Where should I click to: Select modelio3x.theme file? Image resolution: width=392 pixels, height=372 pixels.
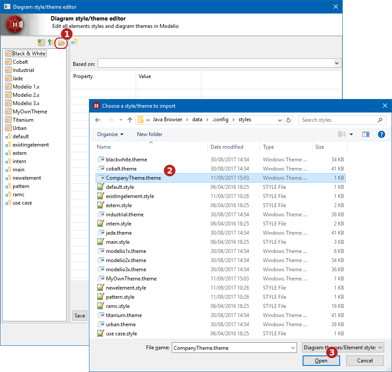coord(221,270)
